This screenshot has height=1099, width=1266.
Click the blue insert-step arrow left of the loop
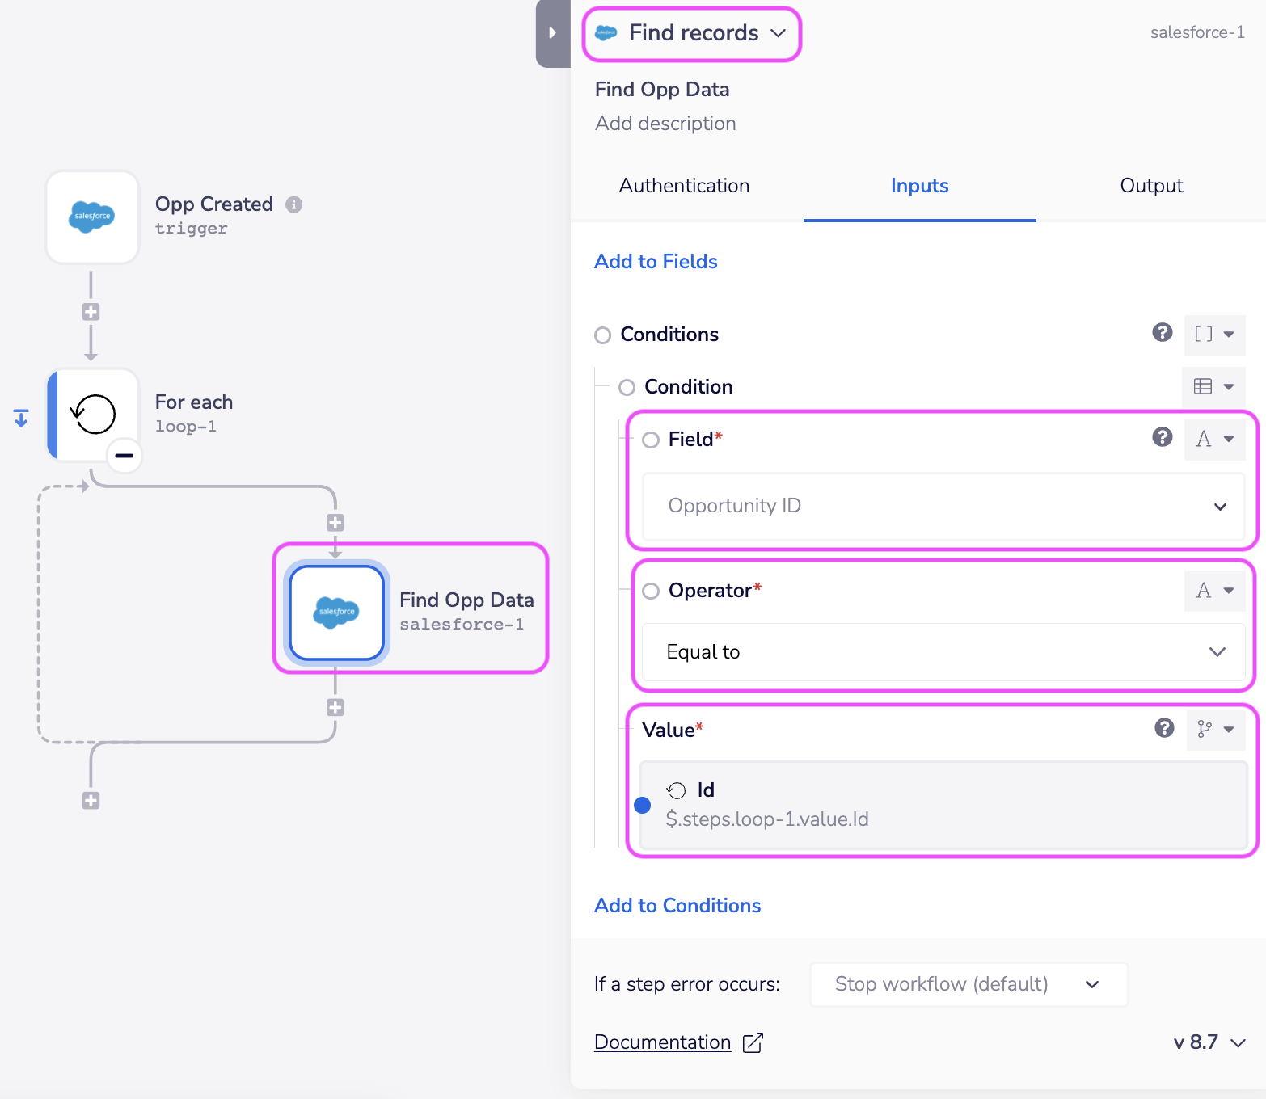pos(20,417)
